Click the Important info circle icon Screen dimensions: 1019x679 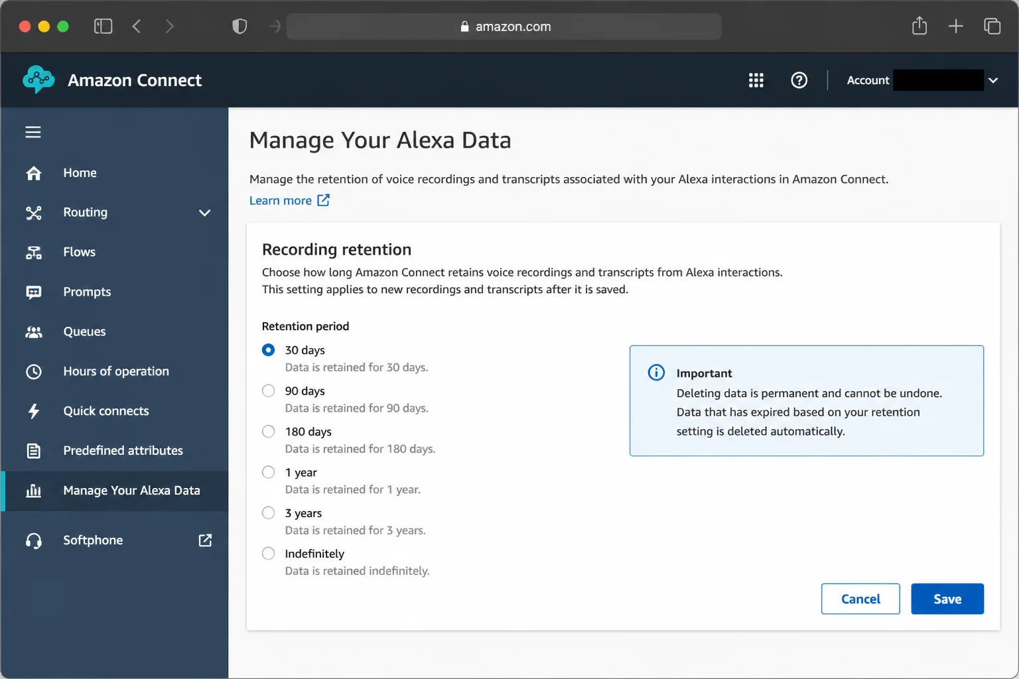click(x=656, y=373)
